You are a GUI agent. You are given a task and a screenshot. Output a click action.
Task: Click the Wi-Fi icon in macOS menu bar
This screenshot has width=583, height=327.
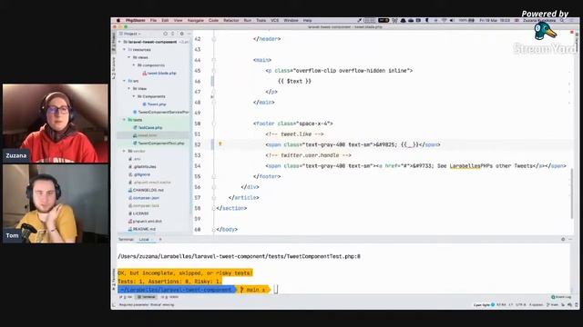(444, 20)
